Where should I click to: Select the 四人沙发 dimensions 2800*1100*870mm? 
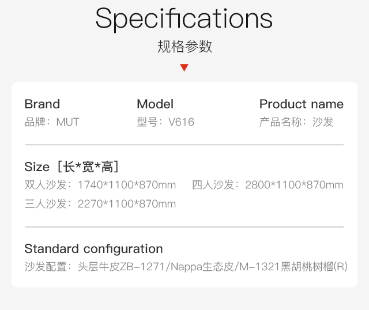point(294,185)
